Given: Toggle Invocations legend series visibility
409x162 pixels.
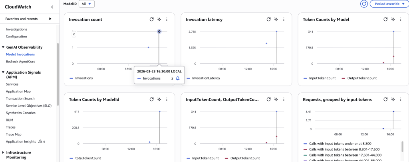Looking at the screenshot, I should coord(83,78).
